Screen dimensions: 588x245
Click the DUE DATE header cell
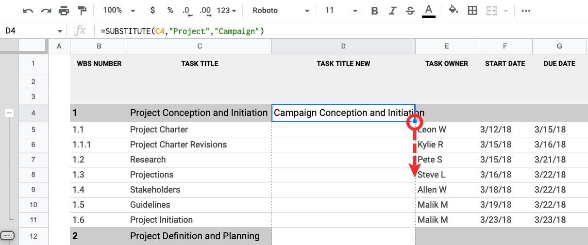[559, 64]
